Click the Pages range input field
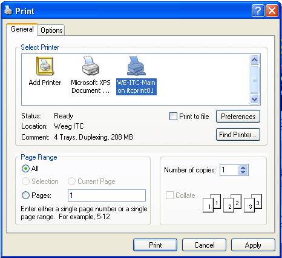The image size is (282, 258). pos(107,195)
